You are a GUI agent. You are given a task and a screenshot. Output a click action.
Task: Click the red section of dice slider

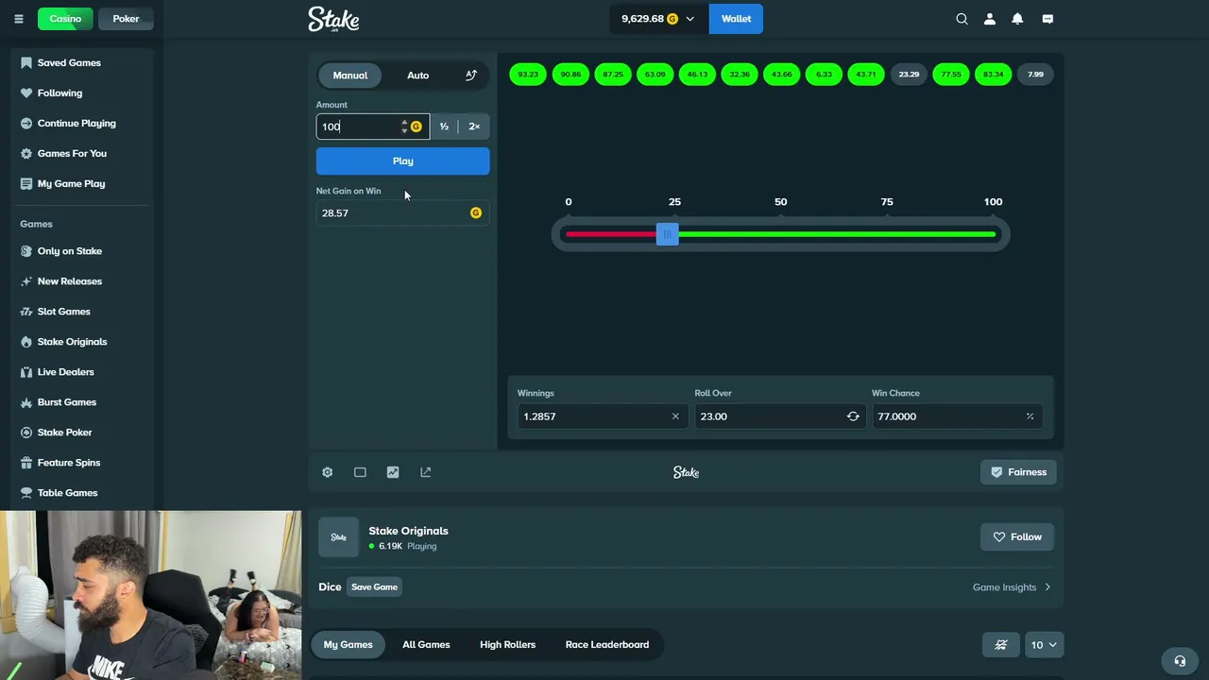tap(611, 234)
